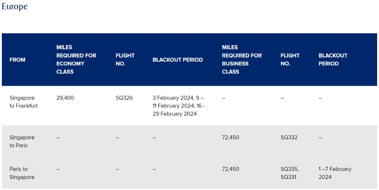Click business class dash in Frankfurt row
The width and height of the screenshot is (379, 190).
[x=224, y=98]
